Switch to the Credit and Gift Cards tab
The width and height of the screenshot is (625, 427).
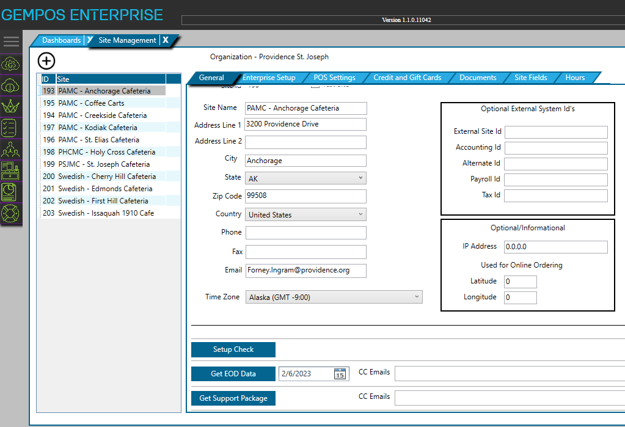pos(408,78)
